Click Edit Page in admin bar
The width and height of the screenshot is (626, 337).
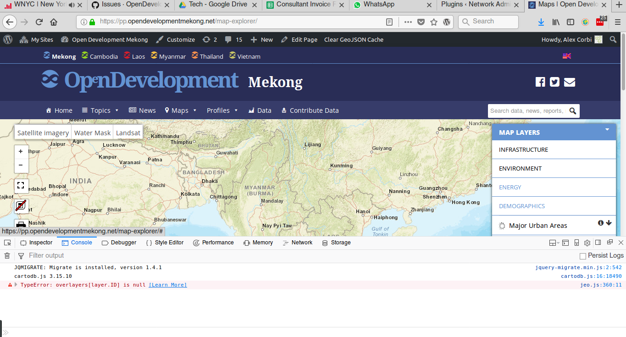coord(299,39)
